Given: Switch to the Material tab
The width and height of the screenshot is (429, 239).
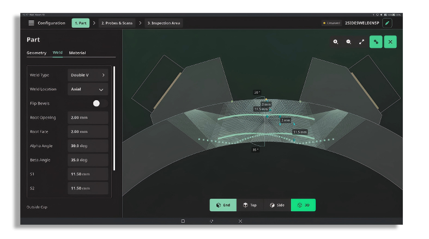Looking at the screenshot, I should tap(77, 53).
